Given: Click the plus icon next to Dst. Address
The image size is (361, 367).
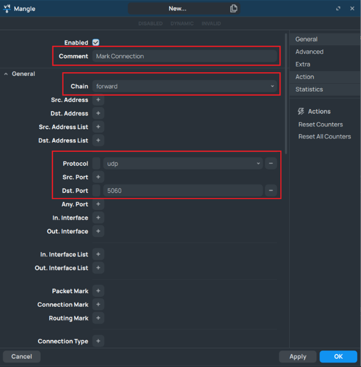Looking at the screenshot, I should (98, 113).
